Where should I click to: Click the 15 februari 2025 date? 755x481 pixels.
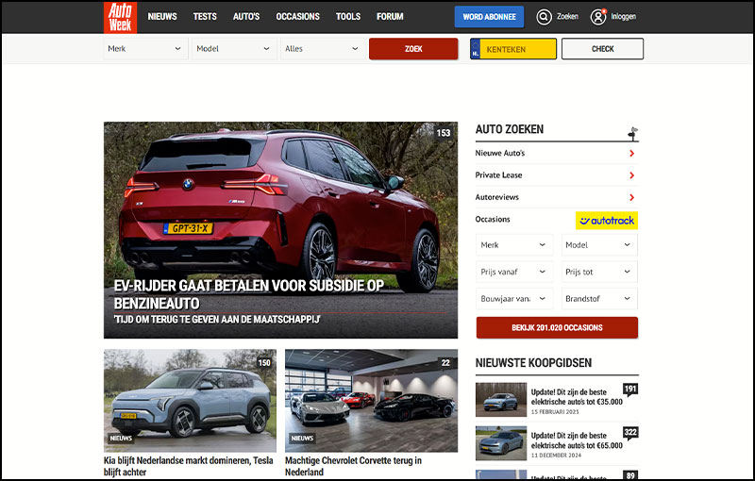(x=555, y=412)
